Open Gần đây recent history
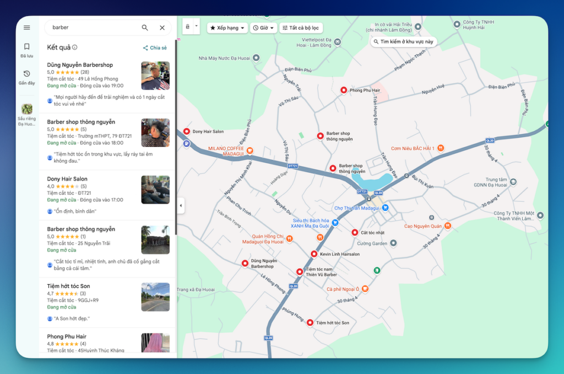 [27, 77]
